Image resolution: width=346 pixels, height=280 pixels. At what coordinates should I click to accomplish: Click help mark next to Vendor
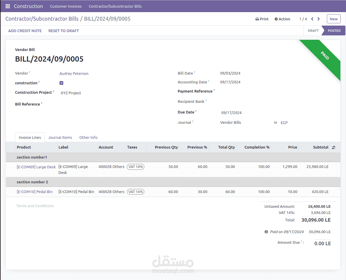pos(29,72)
